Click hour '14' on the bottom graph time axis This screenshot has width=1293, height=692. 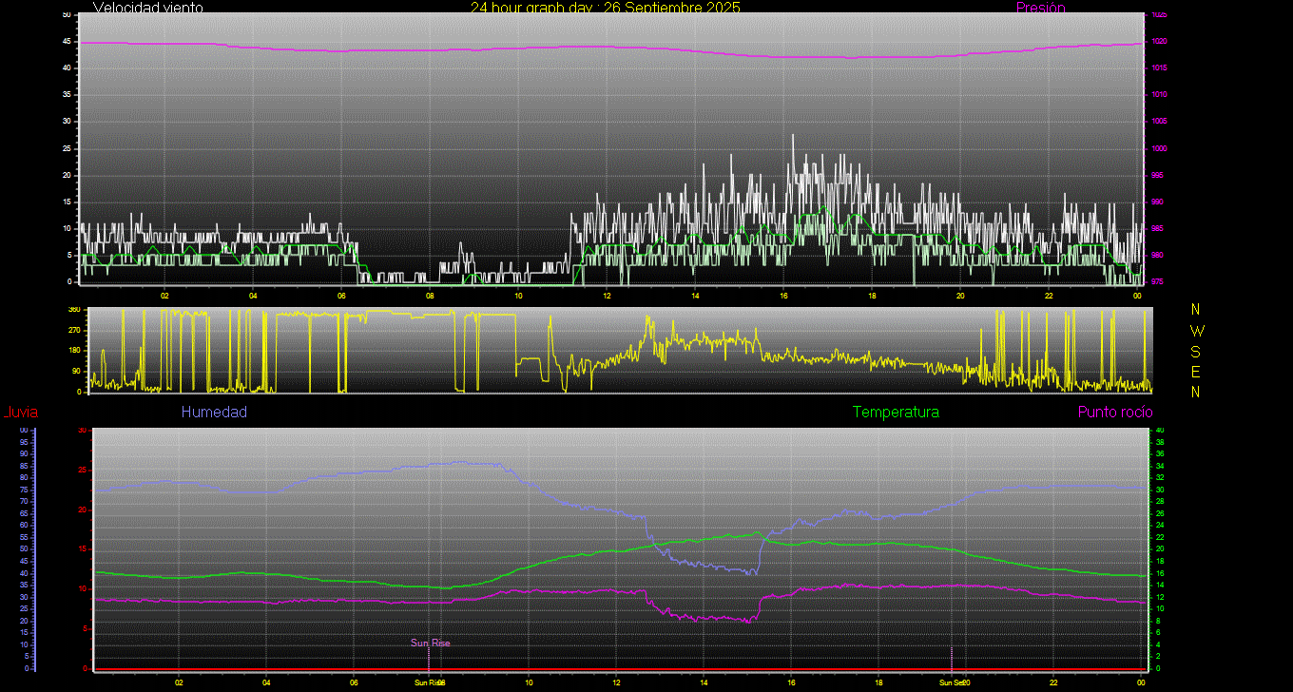pos(704,682)
